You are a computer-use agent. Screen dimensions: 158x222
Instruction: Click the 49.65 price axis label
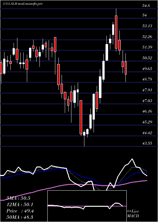[x=147, y=69]
